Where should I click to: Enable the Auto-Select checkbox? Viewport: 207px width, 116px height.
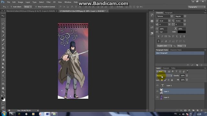click(11, 7)
